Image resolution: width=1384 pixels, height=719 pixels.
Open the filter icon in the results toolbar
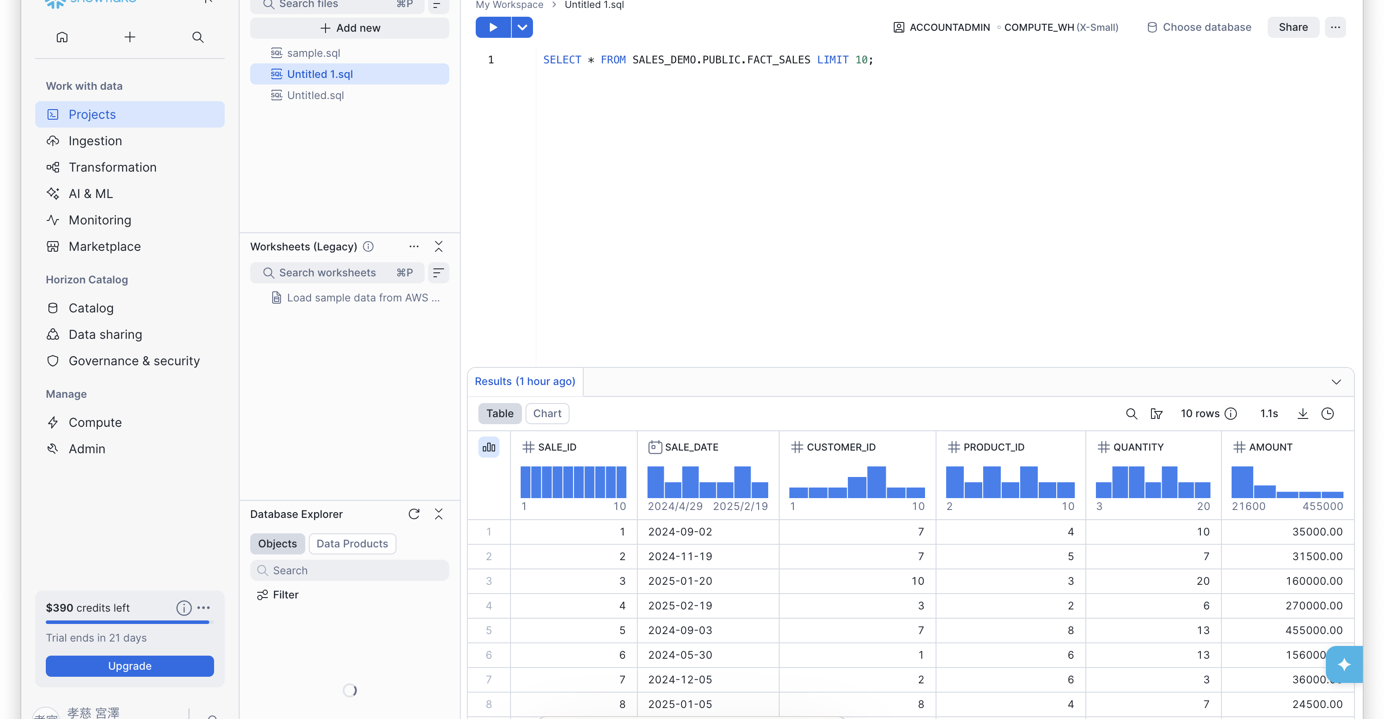pyautogui.click(x=1157, y=413)
